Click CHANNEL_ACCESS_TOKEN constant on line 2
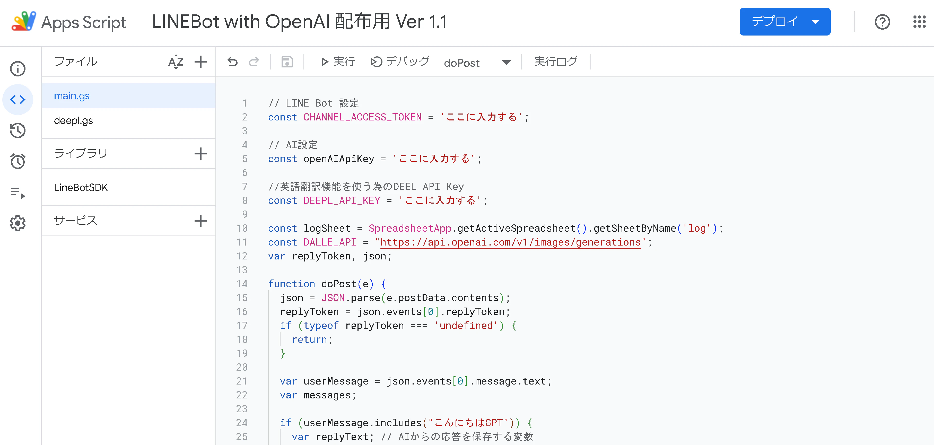Viewport: 934px width, 445px height. (x=363, y=117)
